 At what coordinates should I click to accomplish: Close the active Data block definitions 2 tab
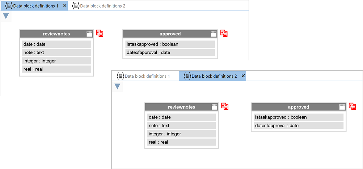(x=243, y=76)
